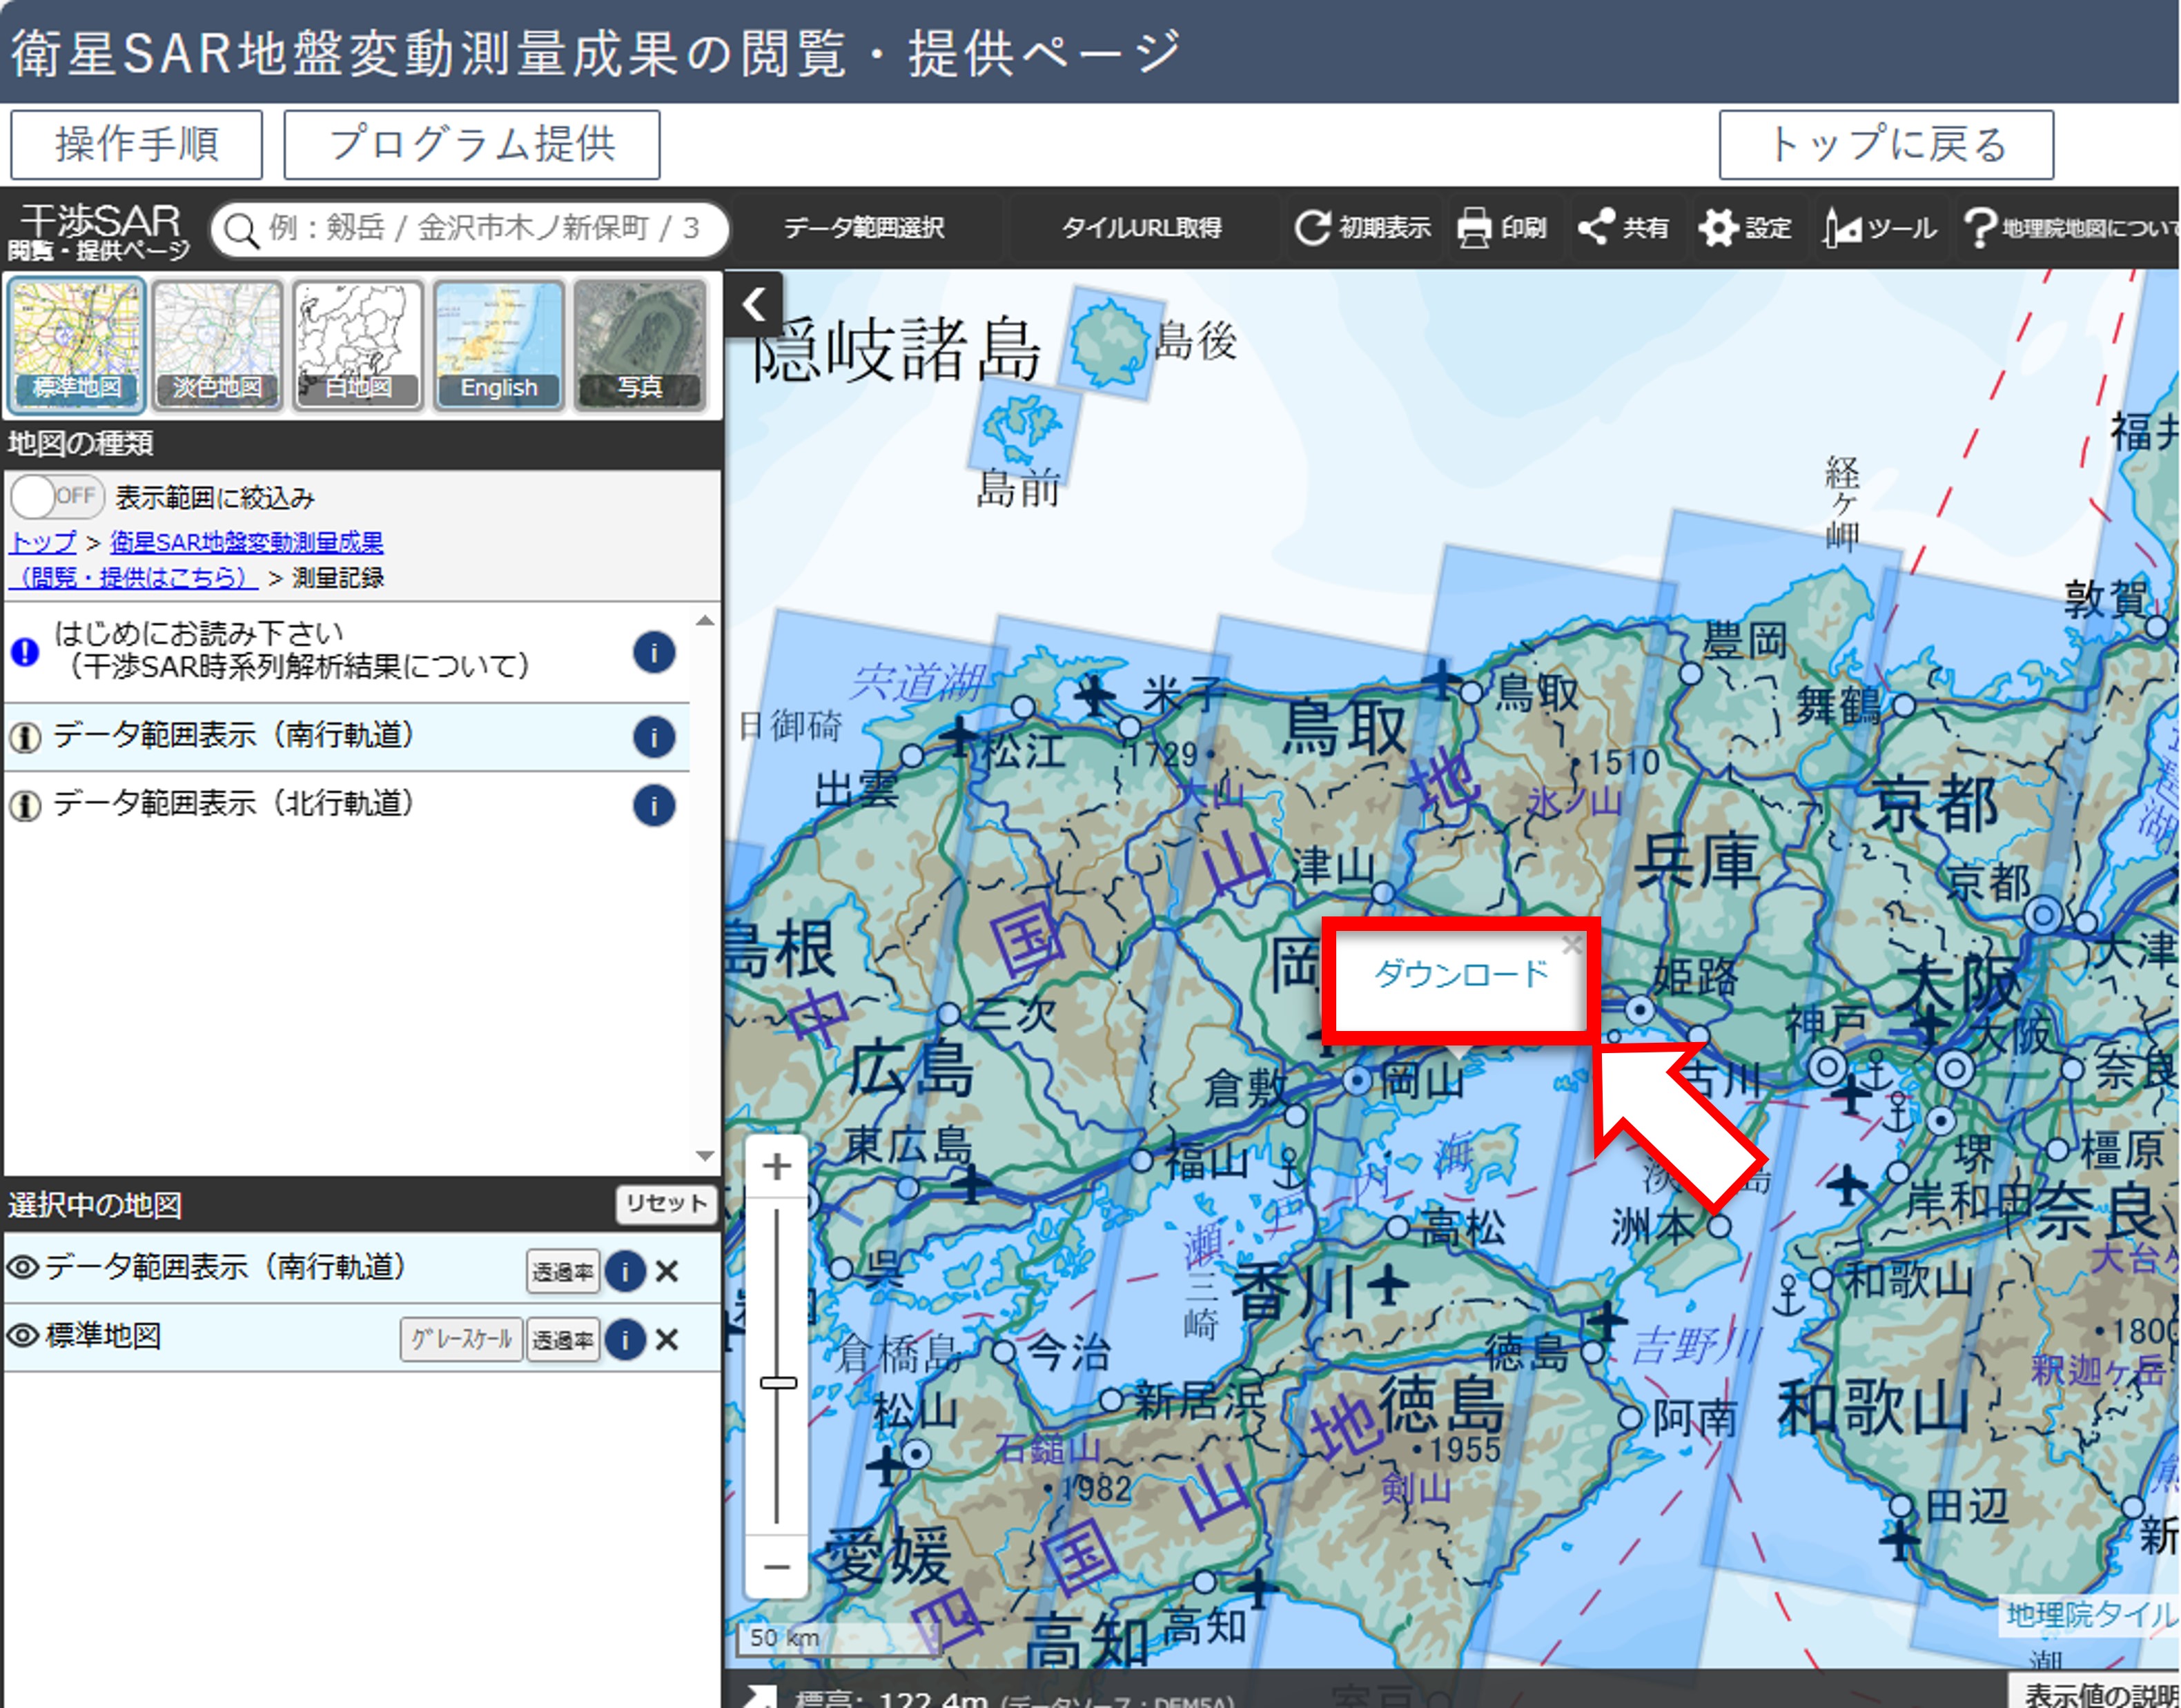The image size is (2181, 1708).
Task: Select 淡色地図 base map thumbnail
Action: [x=217, y=344]
